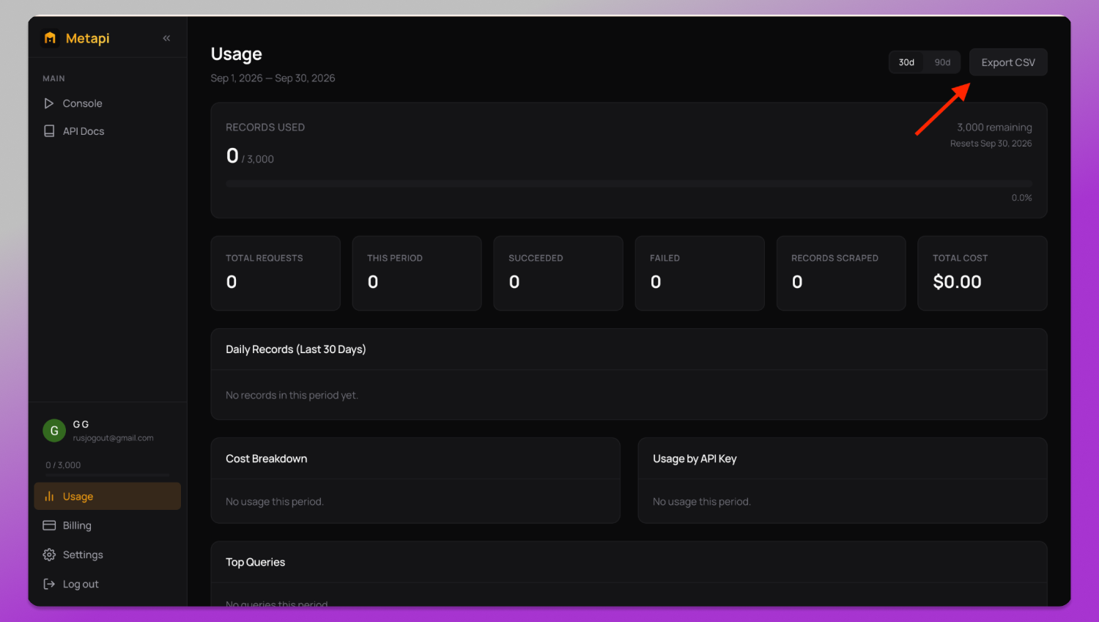Click the API Docs book icon

click(49, 131)
